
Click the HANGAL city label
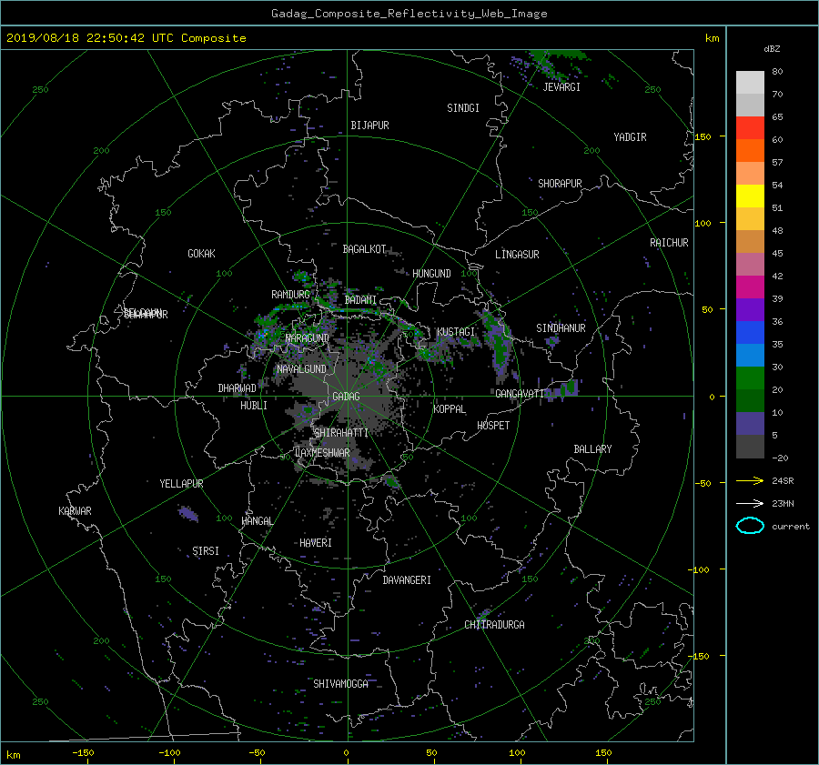[258, 521]
